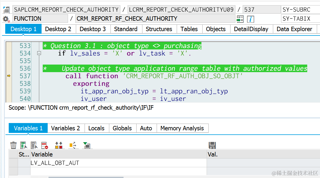This screenshot has height=178, width=320.
Task: Click the SY-TABIX field
Action: (x=301, y=19)
